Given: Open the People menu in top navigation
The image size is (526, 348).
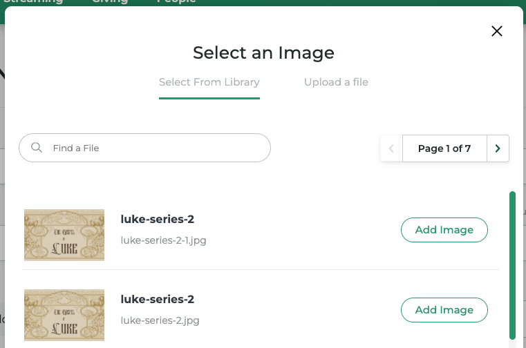Looking at the screenshot, I should 176,2.
